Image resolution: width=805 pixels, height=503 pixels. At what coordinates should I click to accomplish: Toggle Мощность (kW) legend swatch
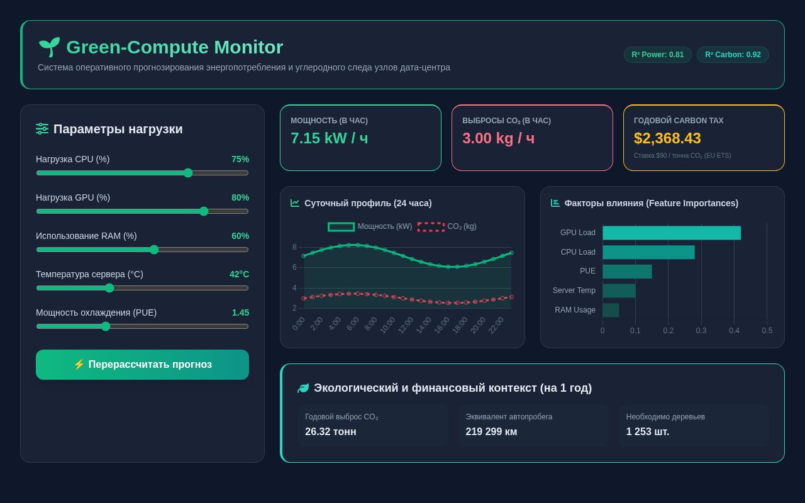tap(341, 226)
